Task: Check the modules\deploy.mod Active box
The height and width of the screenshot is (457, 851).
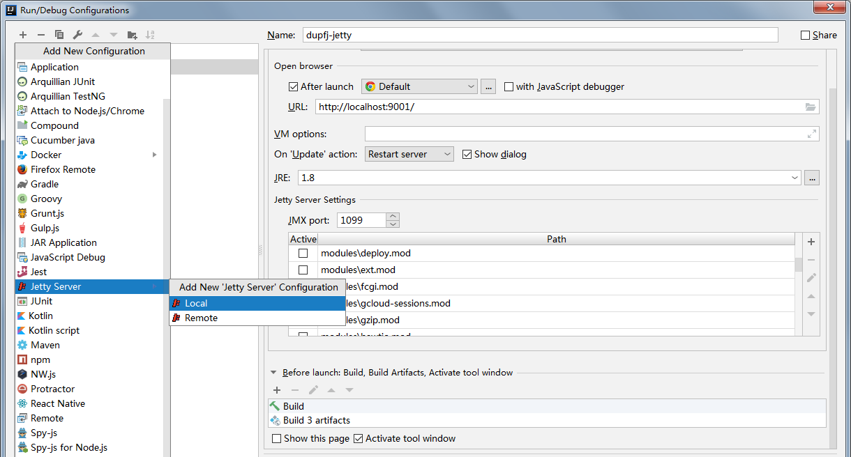Action: [303, 253]
